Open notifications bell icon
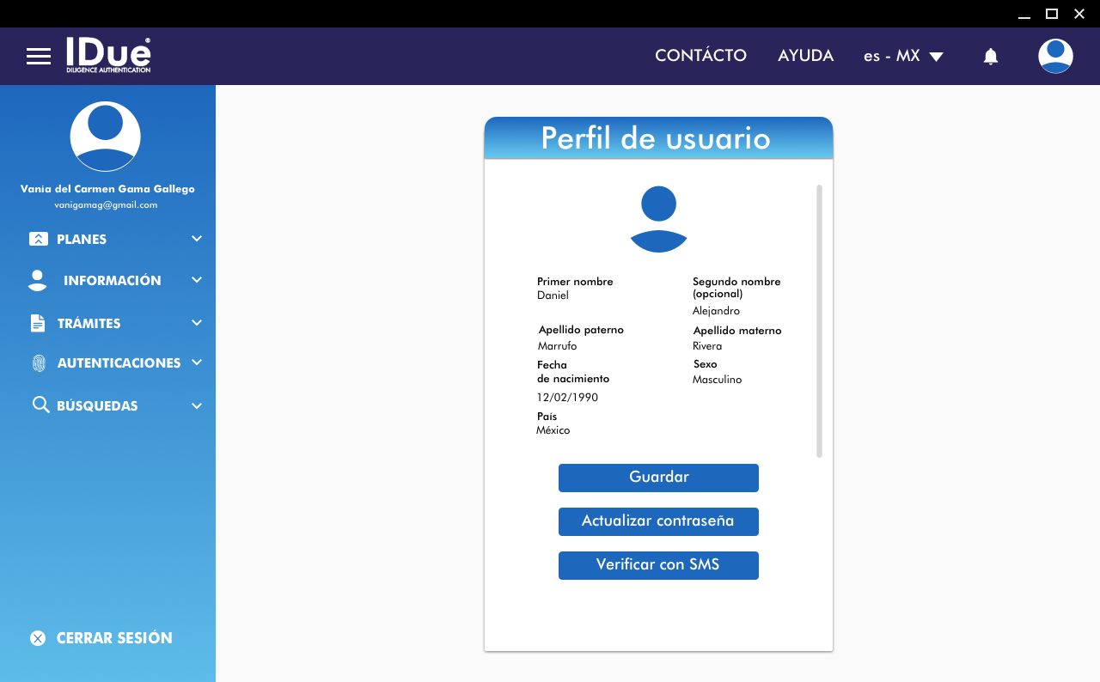Image resolution: width=1100 pixels, height=682 pixels. (990, 57)
